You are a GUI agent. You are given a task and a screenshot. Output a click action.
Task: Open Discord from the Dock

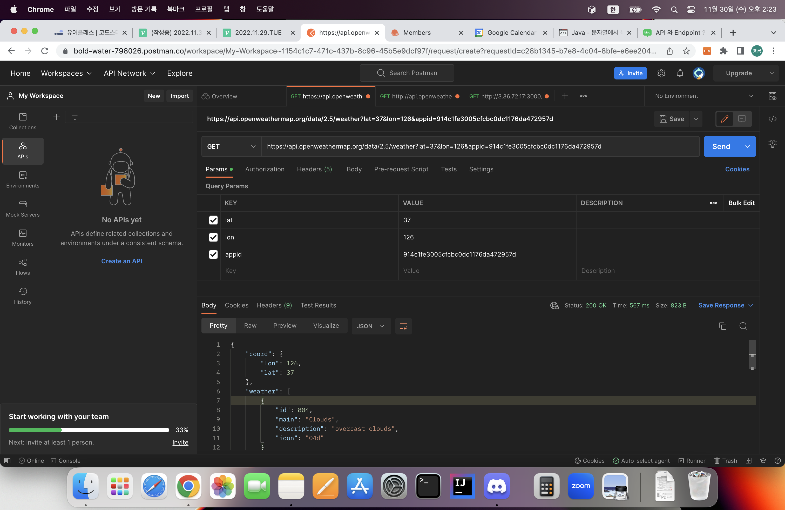(497, 486)
